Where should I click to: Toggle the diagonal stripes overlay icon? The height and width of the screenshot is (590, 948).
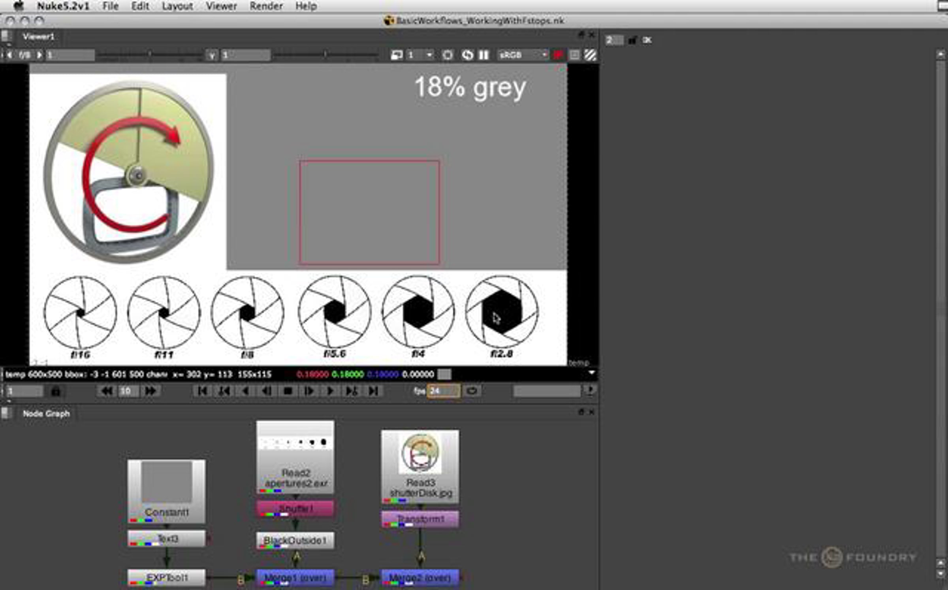(x=590, y=55)
